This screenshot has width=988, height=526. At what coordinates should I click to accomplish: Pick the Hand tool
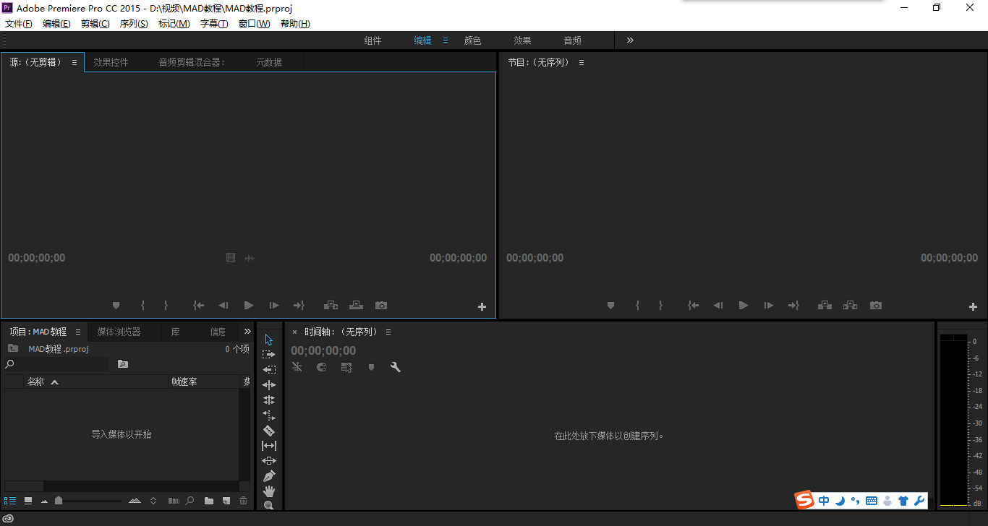(x=269, y=491)
